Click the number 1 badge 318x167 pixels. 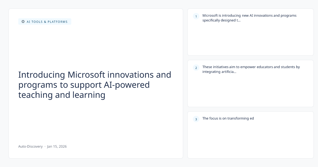pyautogui.click(x=196, y=16)
